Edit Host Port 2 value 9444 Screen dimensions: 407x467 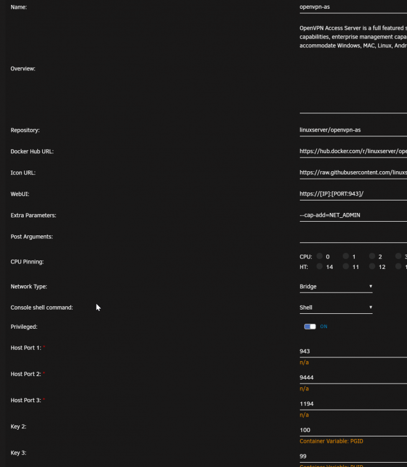[x=353, y=378]
